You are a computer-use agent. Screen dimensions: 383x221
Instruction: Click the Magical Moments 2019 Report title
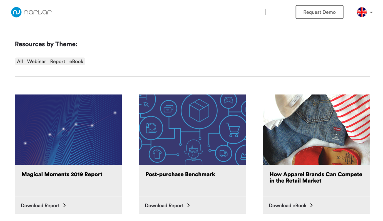pyautogui.click(x=62, y=174)
